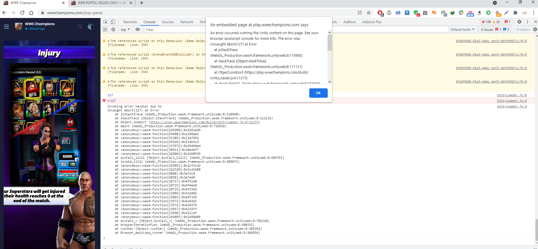Click the address bar URL
The height and width of the screenshot is (249, 538).
click(x=75, y=13)
